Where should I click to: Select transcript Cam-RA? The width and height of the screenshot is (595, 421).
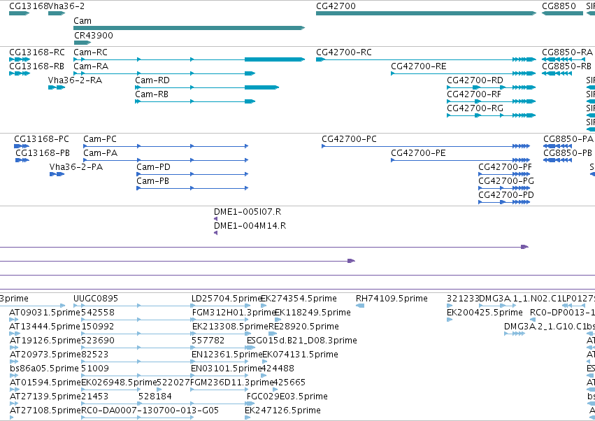(x=164, y=73)
